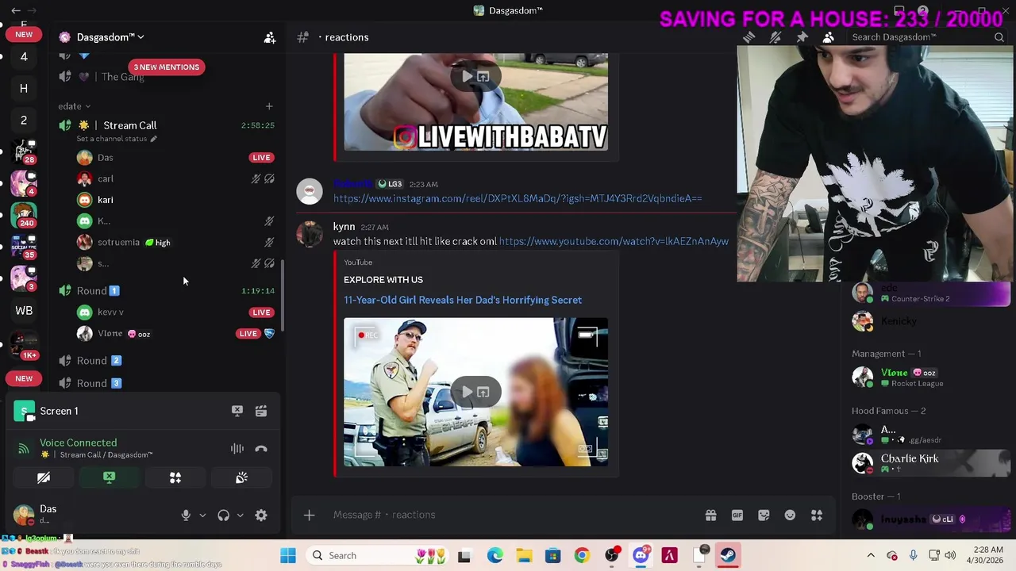Open the sticker picker icon
Screen dimensions: 1016x571
[x=764, y=515]
